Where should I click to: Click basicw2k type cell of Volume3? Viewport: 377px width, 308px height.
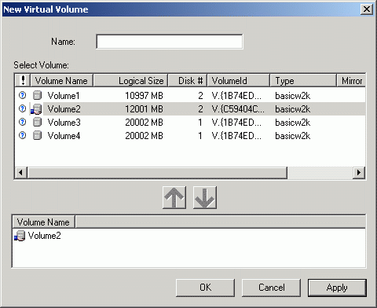pyautogui.click(x=292, y=123)
